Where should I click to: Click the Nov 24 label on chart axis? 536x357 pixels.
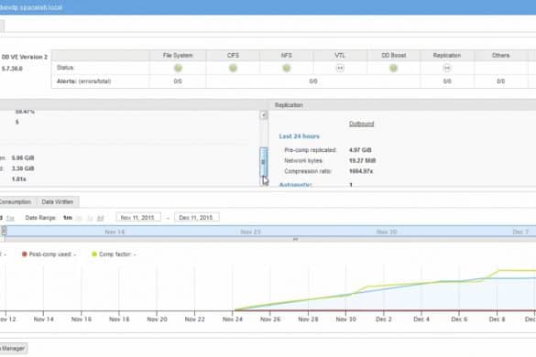point(233,319)
